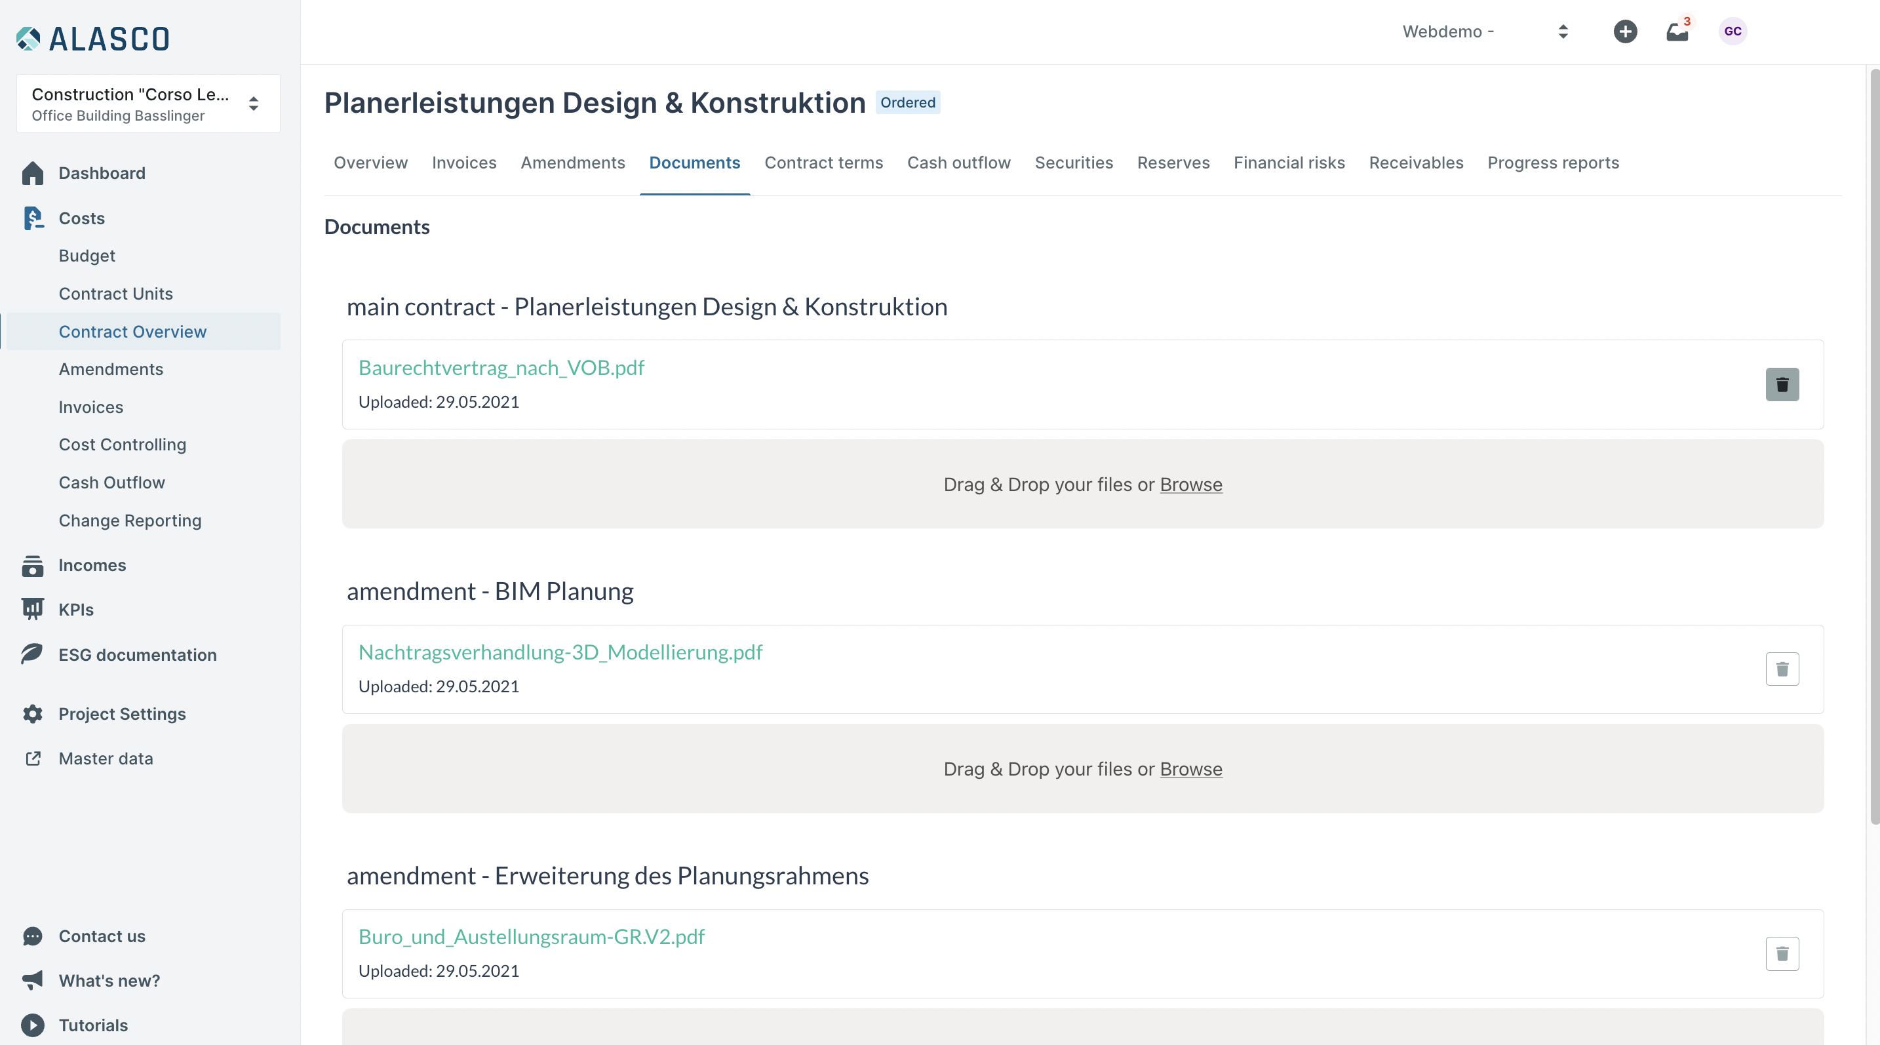Click the Alasco logo
The width and height of the screenshot is (1880, 1045).
pos(92,38)
